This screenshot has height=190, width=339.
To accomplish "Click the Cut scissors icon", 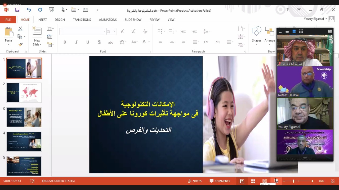I will pyautogui.click(x=20, y=29).
